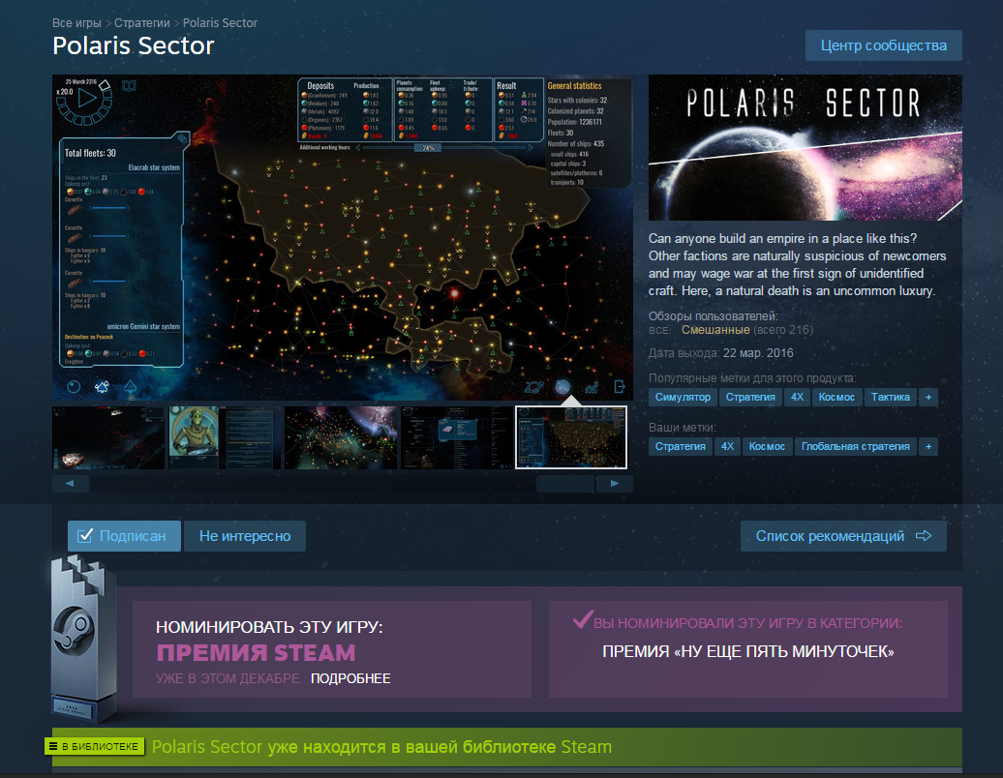Select the Стратегия tag under Ваши метки
The height and width of the screenshot is (778, 1003).
(680, 446)
